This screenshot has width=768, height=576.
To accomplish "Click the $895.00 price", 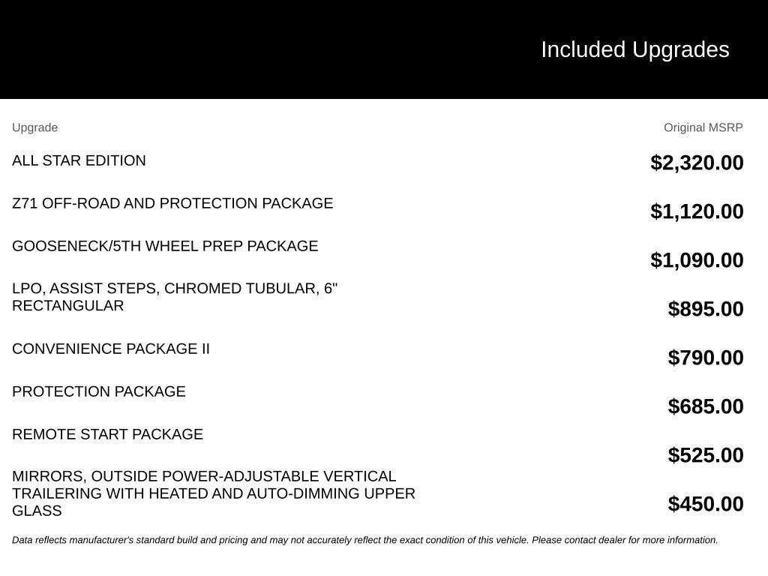I will (705, 309).
